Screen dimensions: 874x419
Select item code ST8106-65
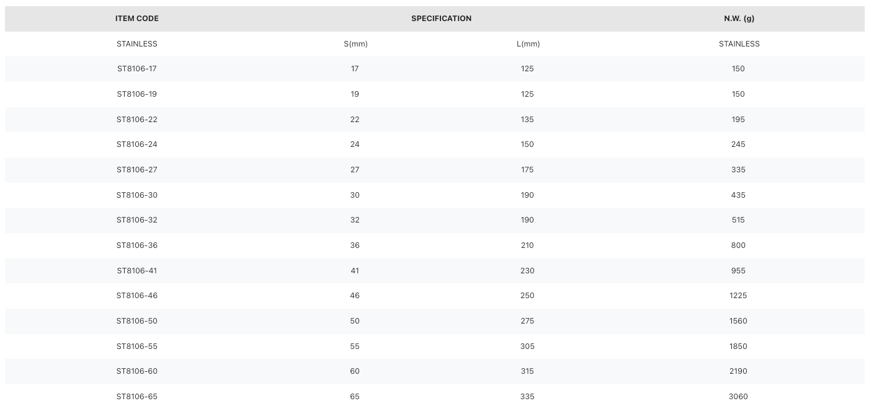tap(137, 397)
